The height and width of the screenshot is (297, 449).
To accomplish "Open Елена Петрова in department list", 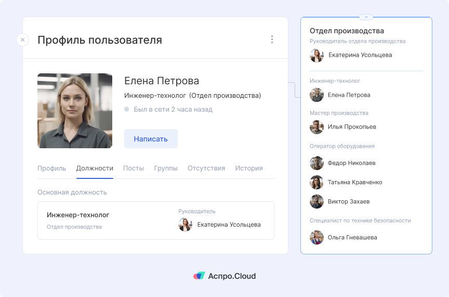I will (349, 95).
